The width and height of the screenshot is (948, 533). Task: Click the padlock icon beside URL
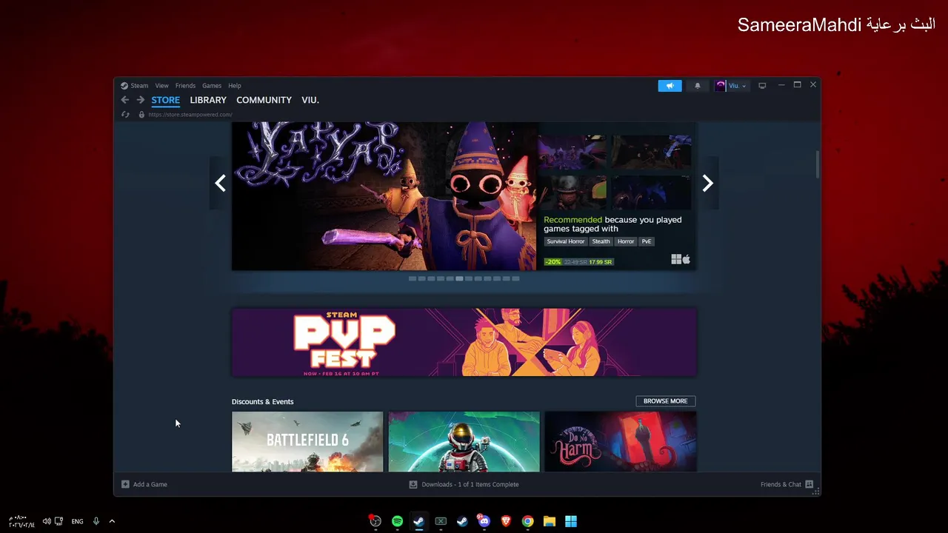tap(141, 115)
